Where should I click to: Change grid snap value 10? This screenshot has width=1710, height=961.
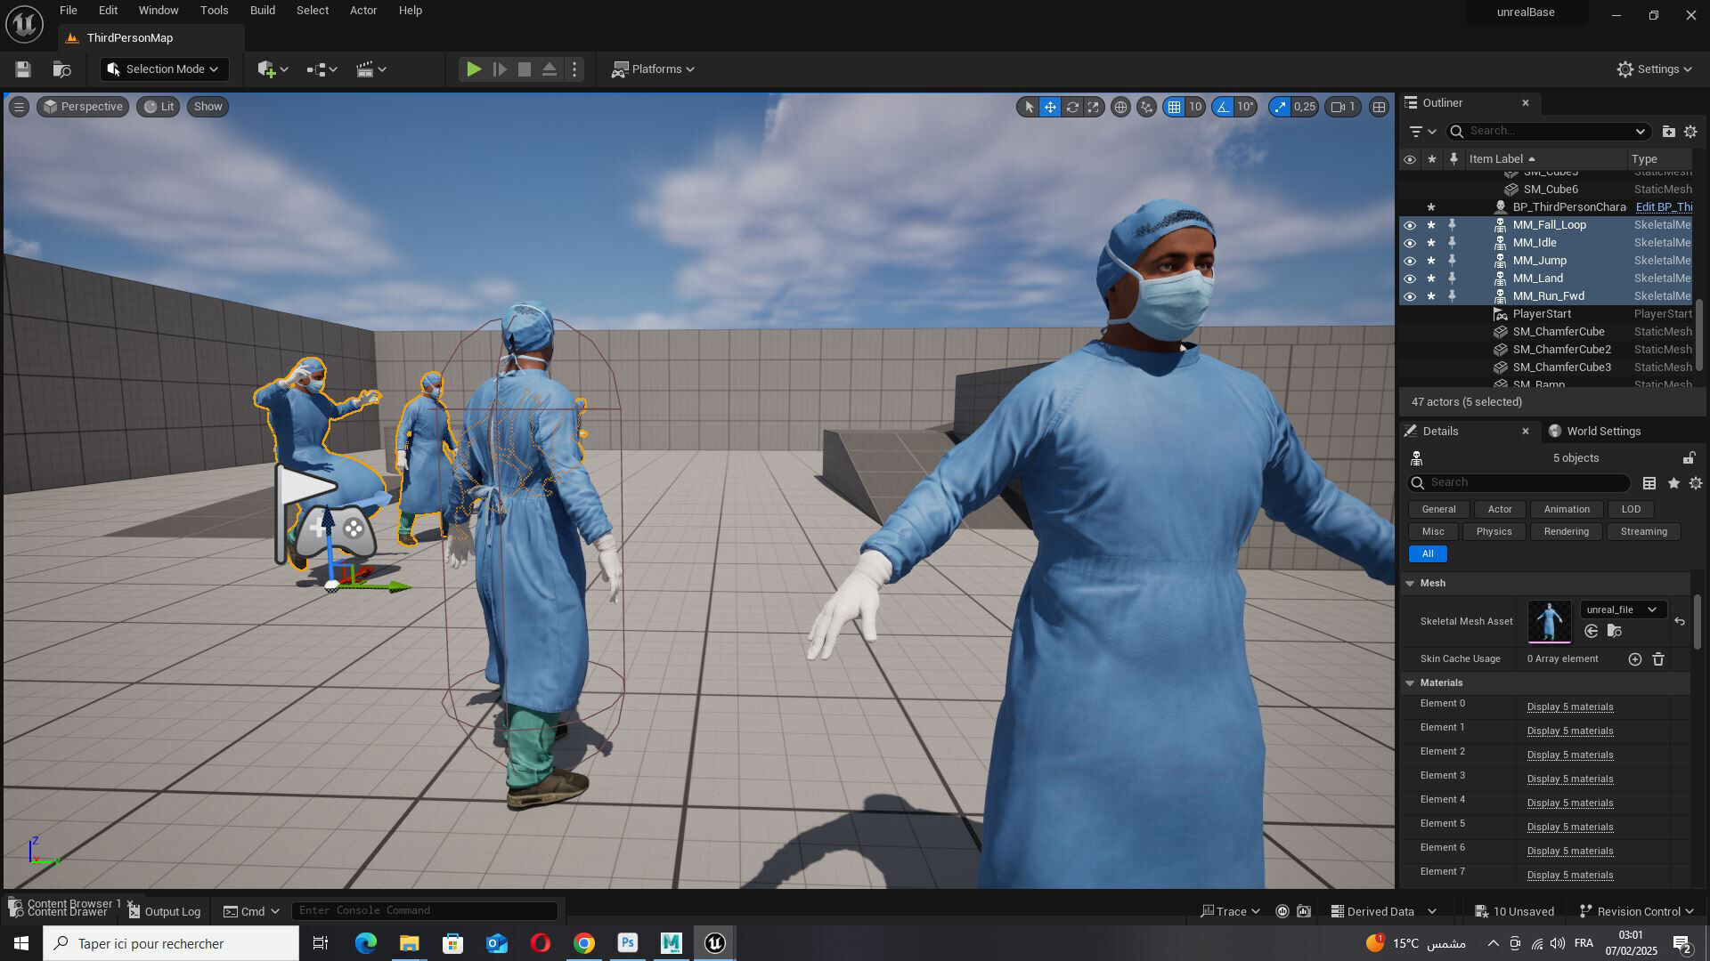click(x=1195, y=107)
